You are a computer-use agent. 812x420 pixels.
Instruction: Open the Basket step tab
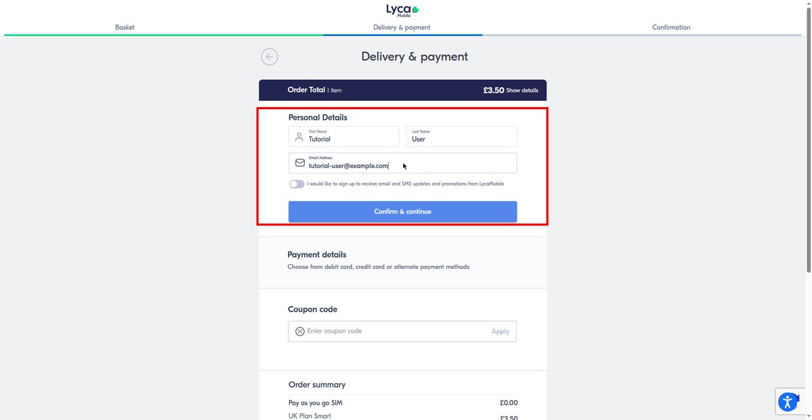[x=125, y=28]
